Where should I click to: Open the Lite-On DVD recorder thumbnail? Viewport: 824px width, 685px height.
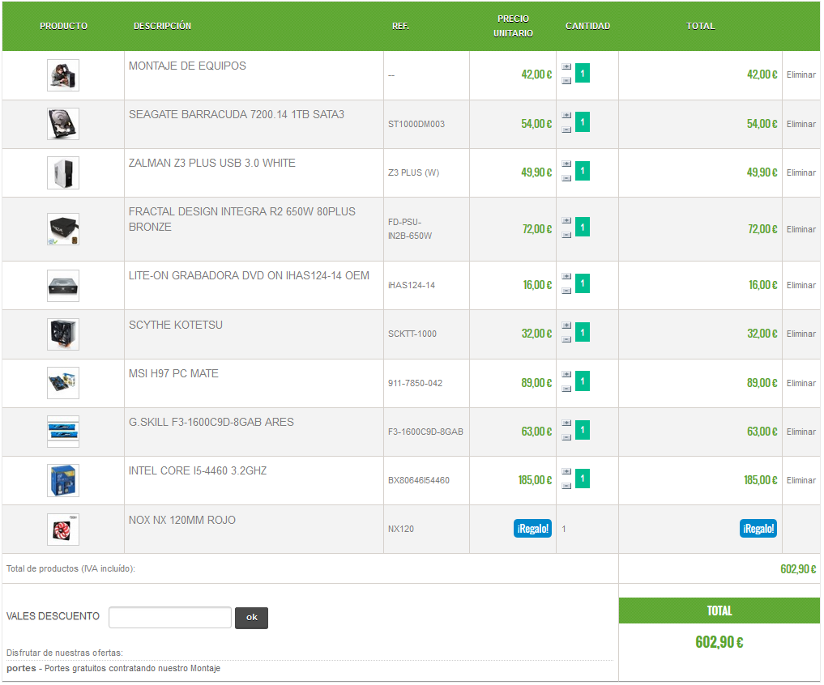(x=63, y=286)
